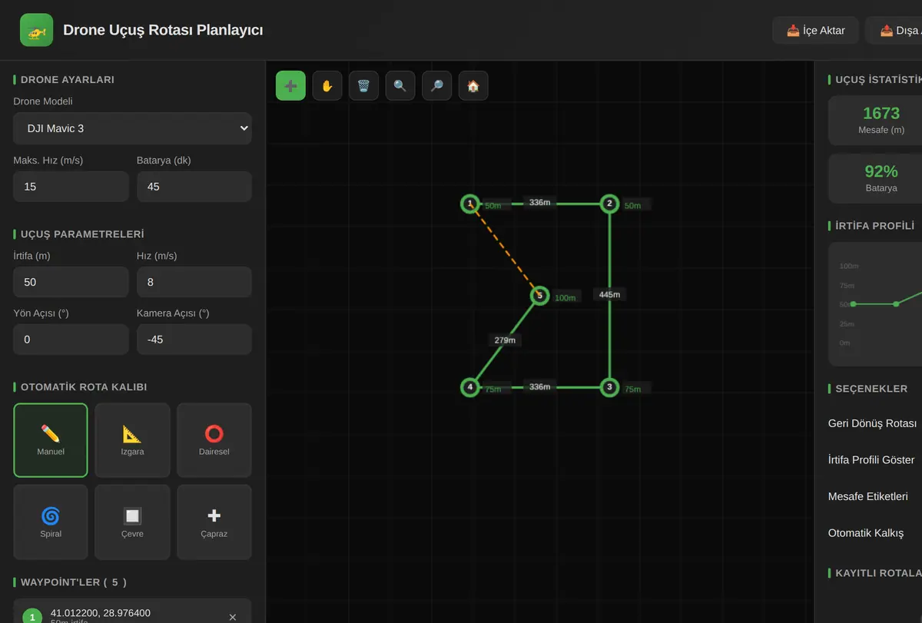Viewport: 922px width, 623px height.
Task: Focus the Kamera Açısı input field
Action: click(194, 340)
